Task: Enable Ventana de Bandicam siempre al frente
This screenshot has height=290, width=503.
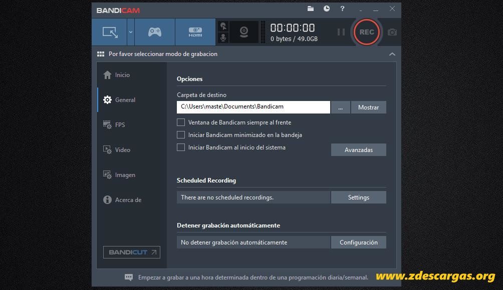Action: (x=181, y=122)
